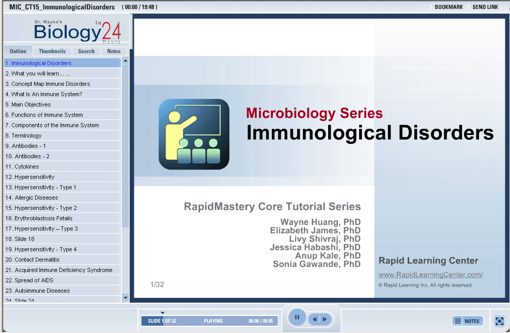Pause the presentation playback
Screen dimensions: 510x333
point(297,317)
